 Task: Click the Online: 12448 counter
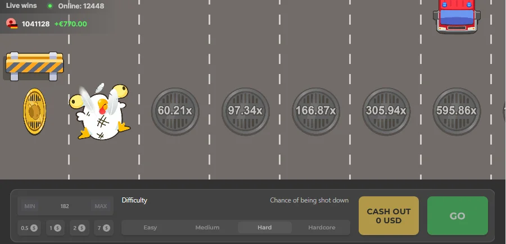81,6
